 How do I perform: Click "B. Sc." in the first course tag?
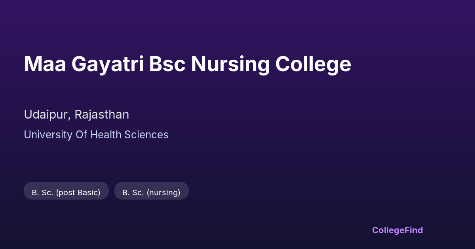click(x=43, y=192)
